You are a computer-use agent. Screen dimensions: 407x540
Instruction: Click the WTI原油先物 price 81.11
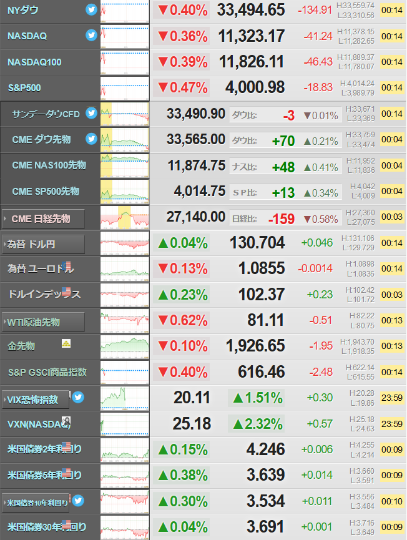point(266,320)
